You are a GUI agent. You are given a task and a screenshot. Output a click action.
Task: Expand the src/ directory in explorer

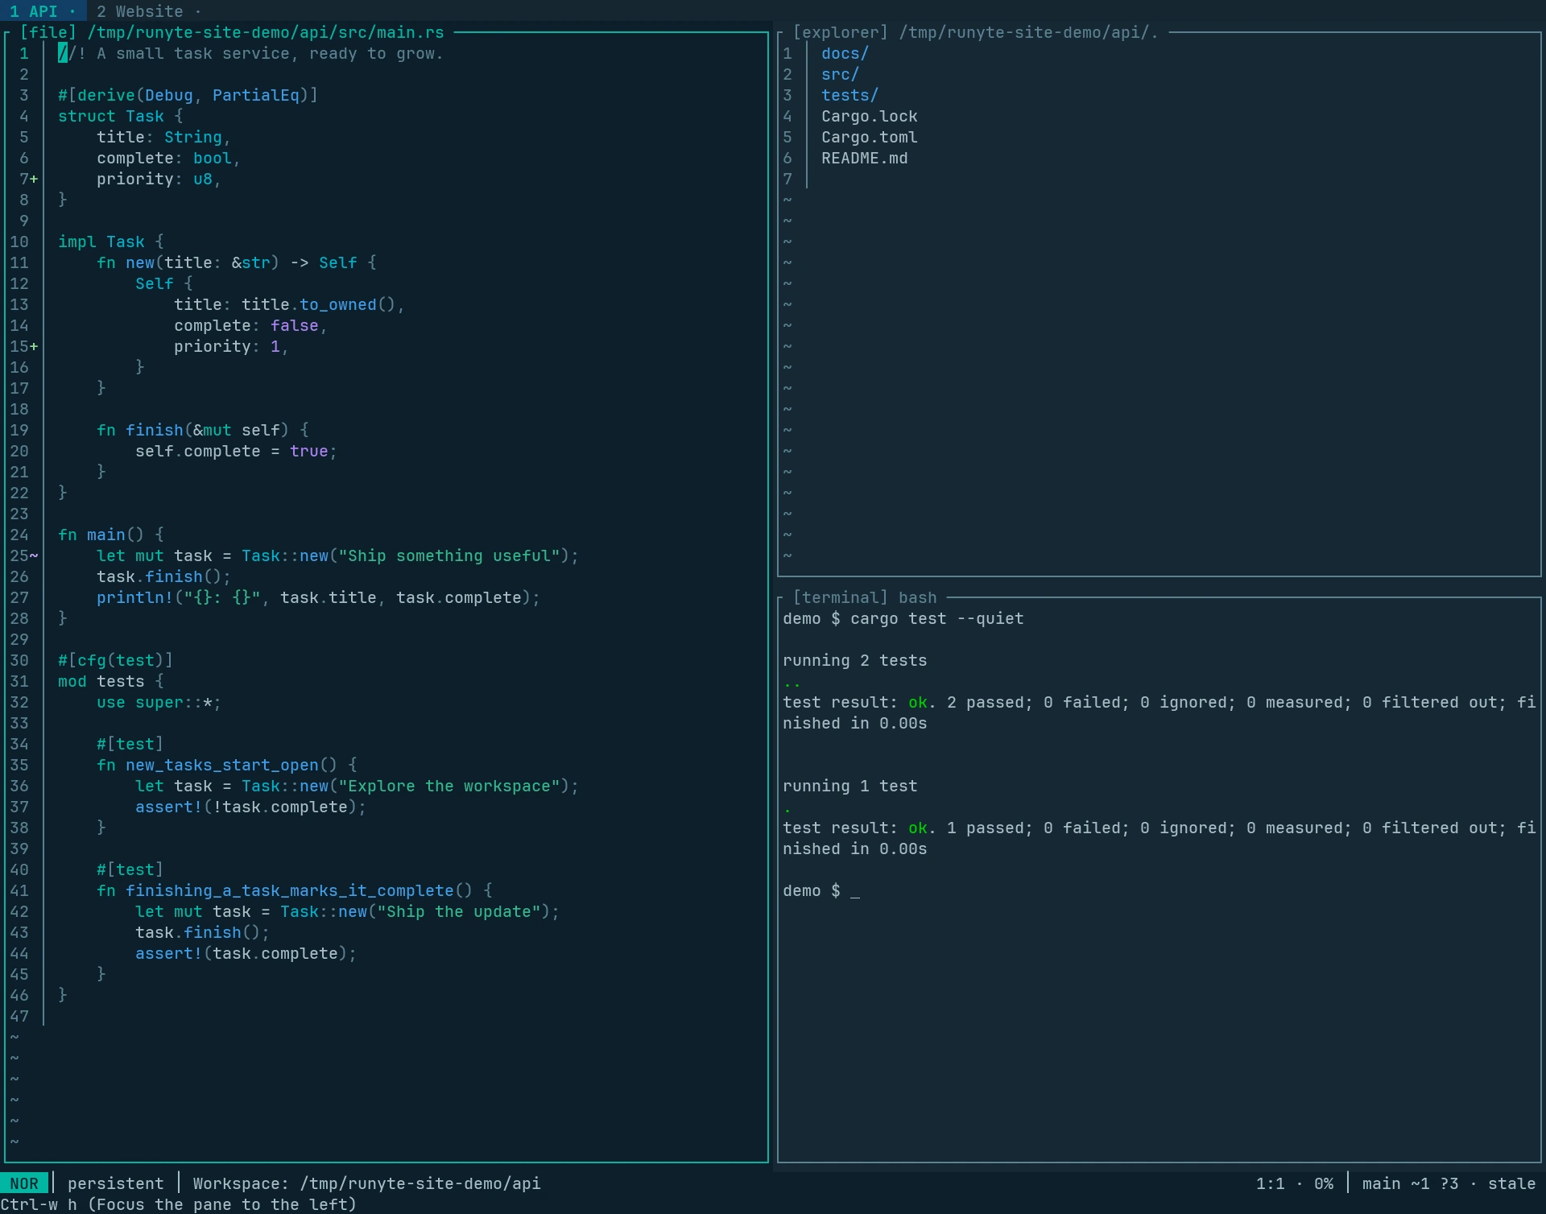pos(840,75)
